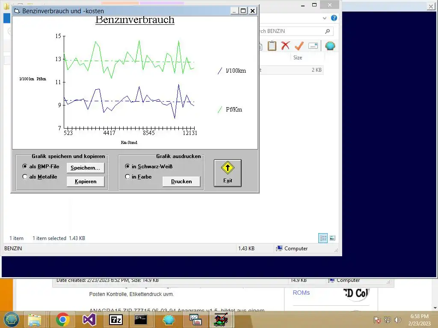Click the blue shell app on taskbar
Image resolution: width=438 pixels, height=328 pixels.
coord(169,319)
